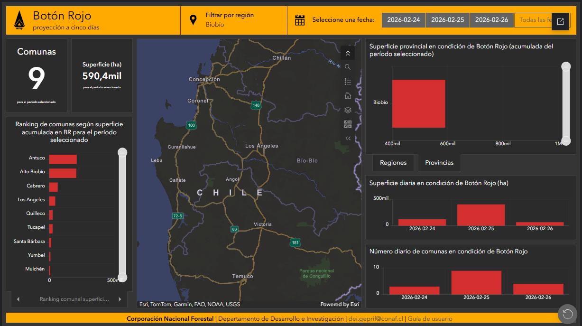Click the pop-out icon in header

click(x=560, y=21)
